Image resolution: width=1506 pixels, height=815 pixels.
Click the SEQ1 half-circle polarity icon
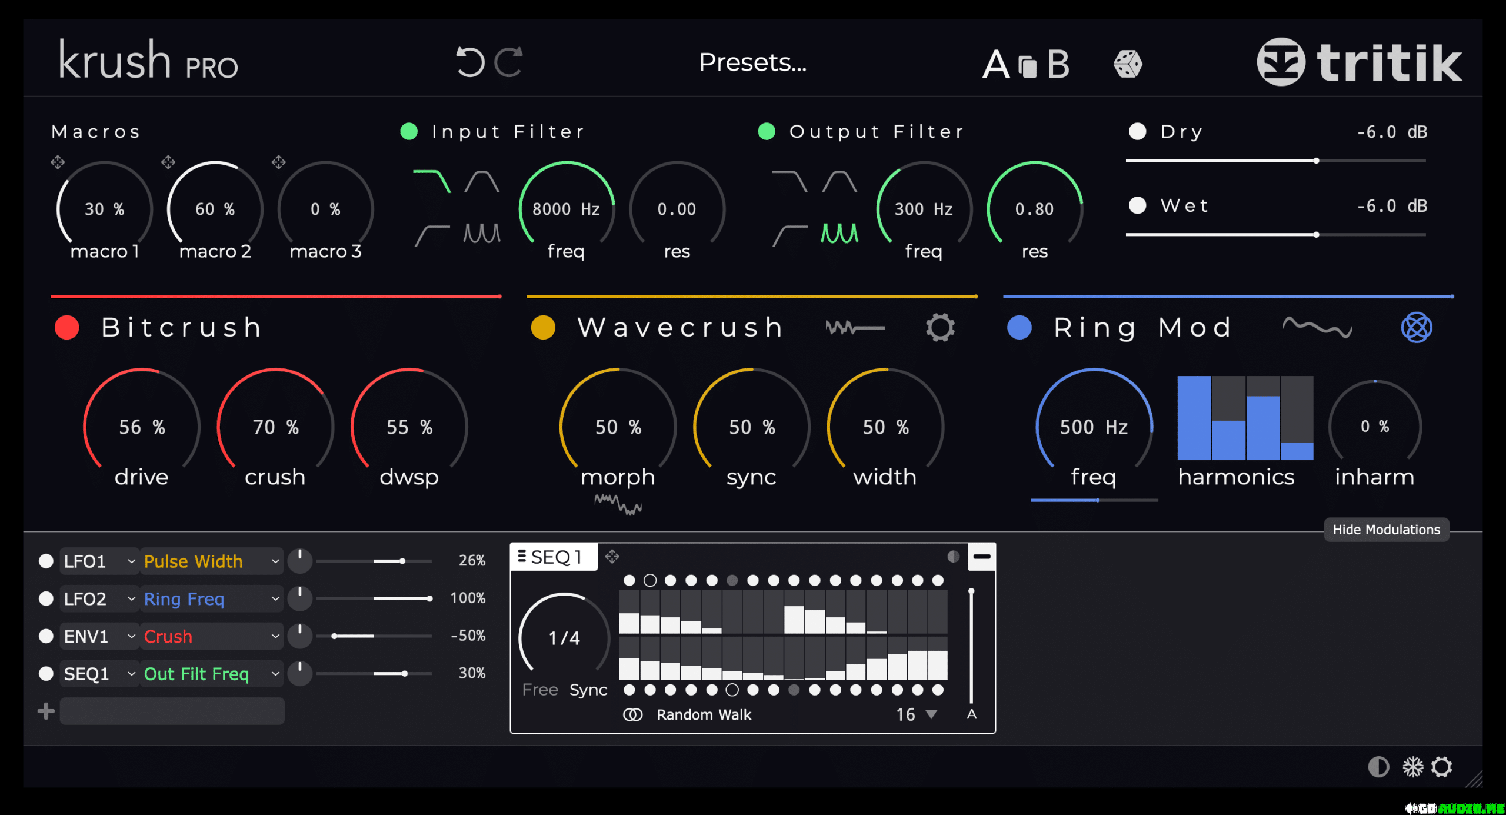[954, 557]
